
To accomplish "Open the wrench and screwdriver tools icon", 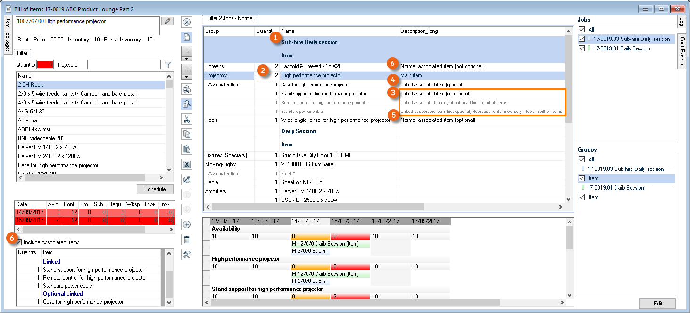I will (x=186, y=255).
